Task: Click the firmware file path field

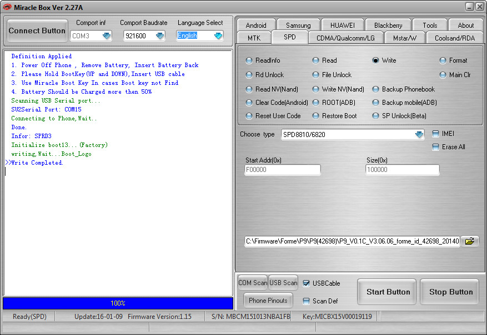Action: (352, 241)
